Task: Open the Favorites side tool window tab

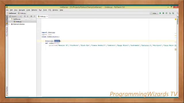Action: point(7,91)
